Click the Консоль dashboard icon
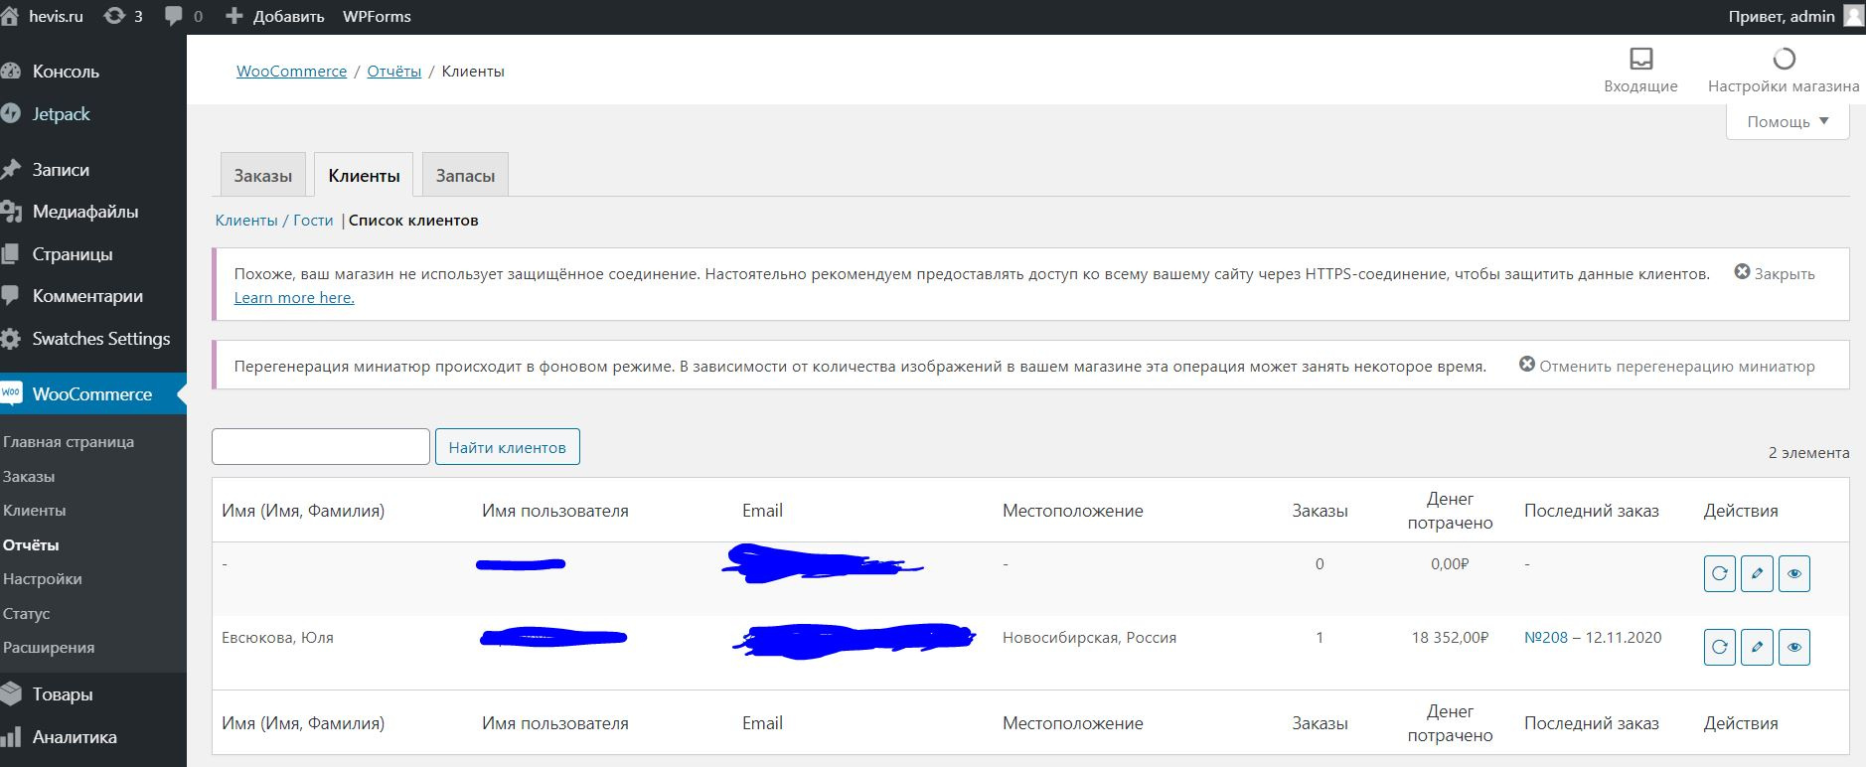Viewport: 1866px width, 767px height. click(x=10, y=72)
